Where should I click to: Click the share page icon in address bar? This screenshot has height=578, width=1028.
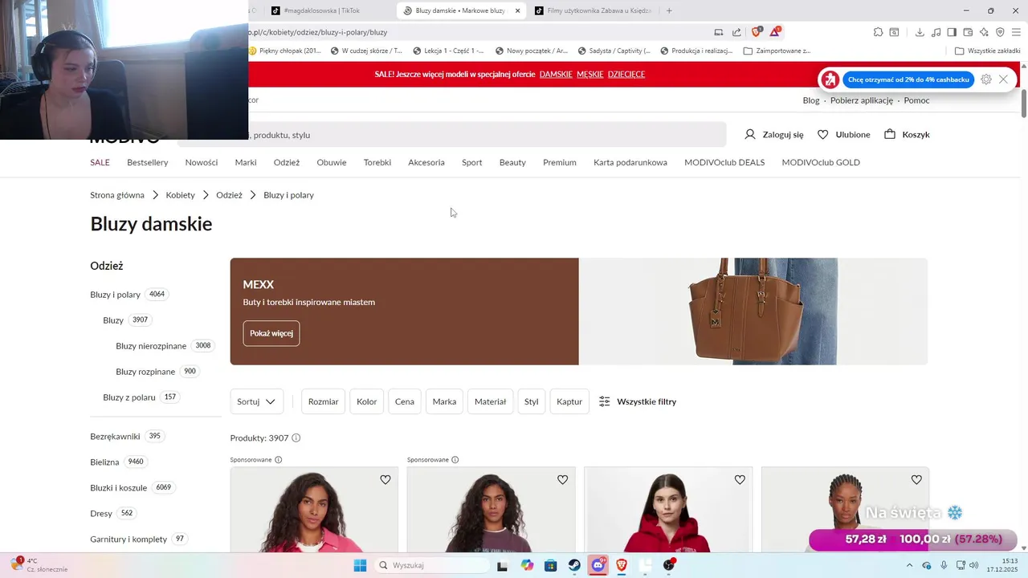[x=736, y=32]
